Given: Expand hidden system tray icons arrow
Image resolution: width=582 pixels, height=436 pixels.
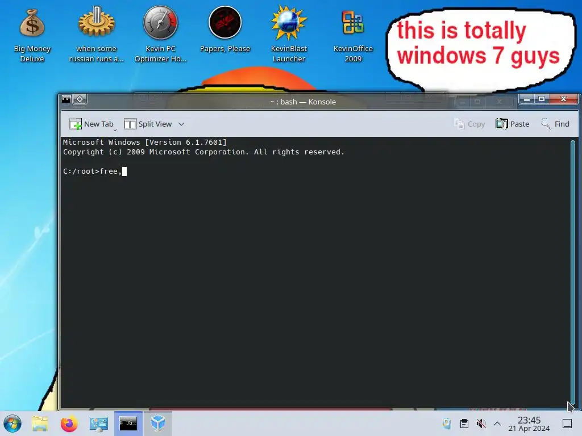Looking at the screenshot, I should [x=497, y=424].
